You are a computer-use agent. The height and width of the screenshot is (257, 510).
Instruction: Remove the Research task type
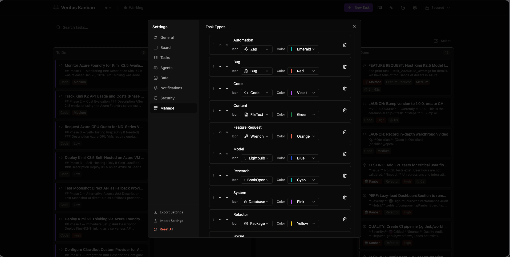click(x=345, y=176)
